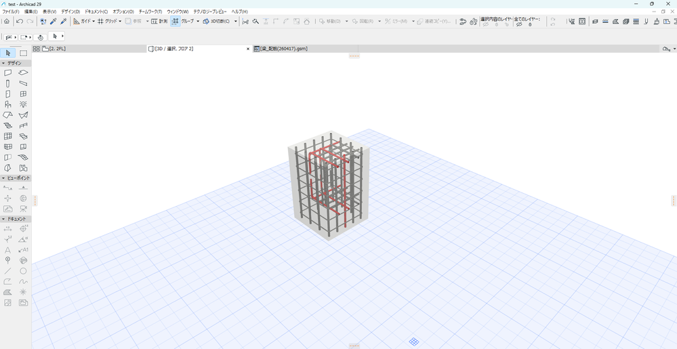
Task: Select the Stair tool
Action: pyautogui.click(x=7, y=125)
